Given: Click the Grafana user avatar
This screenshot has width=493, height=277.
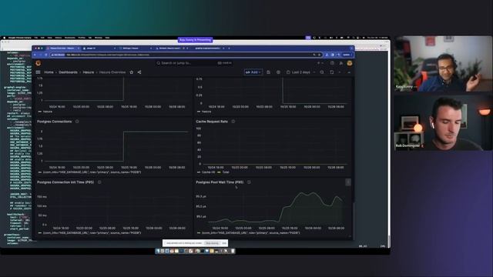Looking at the screenshot, I should pyautogui.click(x=349, y=63).
